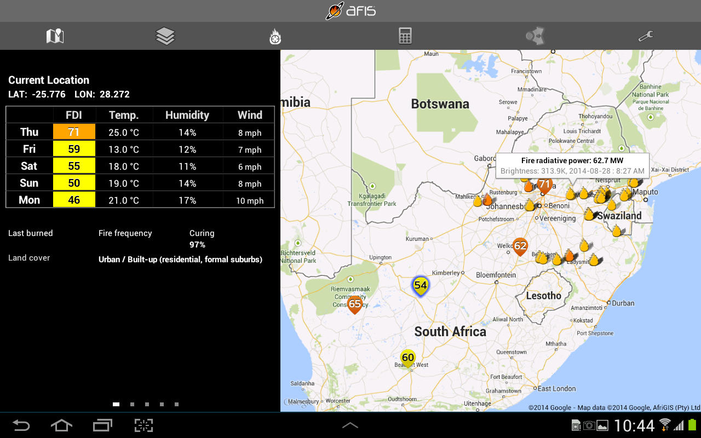Viewport: 701px width, 438px height.
Task: Open the wrench settings icon
Action: [646, 36]
